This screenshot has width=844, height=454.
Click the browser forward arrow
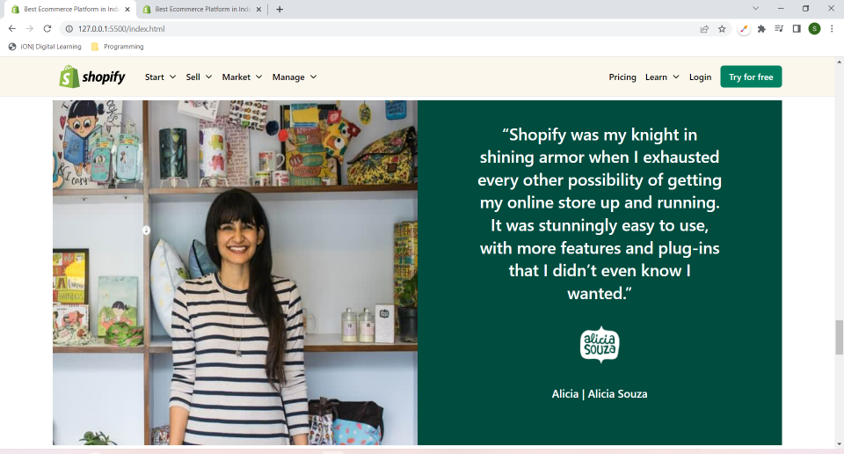point(30,28)
